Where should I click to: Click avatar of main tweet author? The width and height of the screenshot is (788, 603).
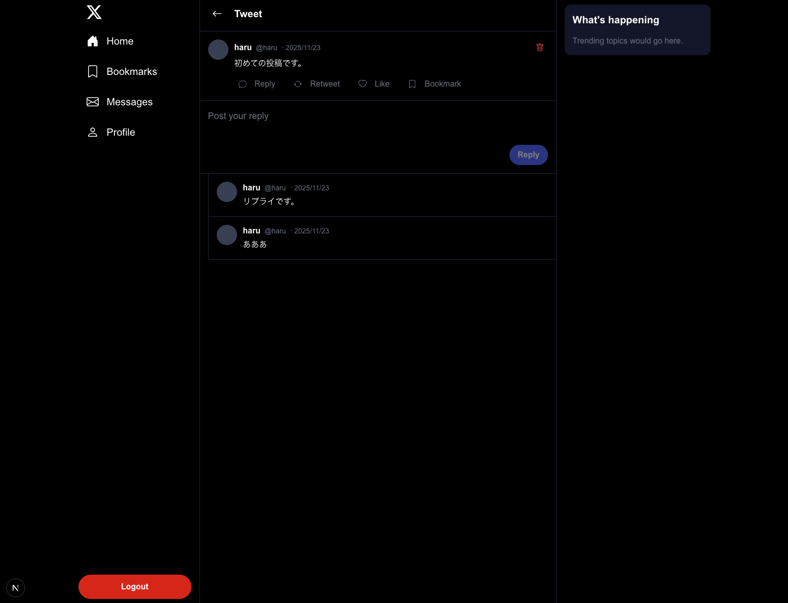click(x=218, y=50)
